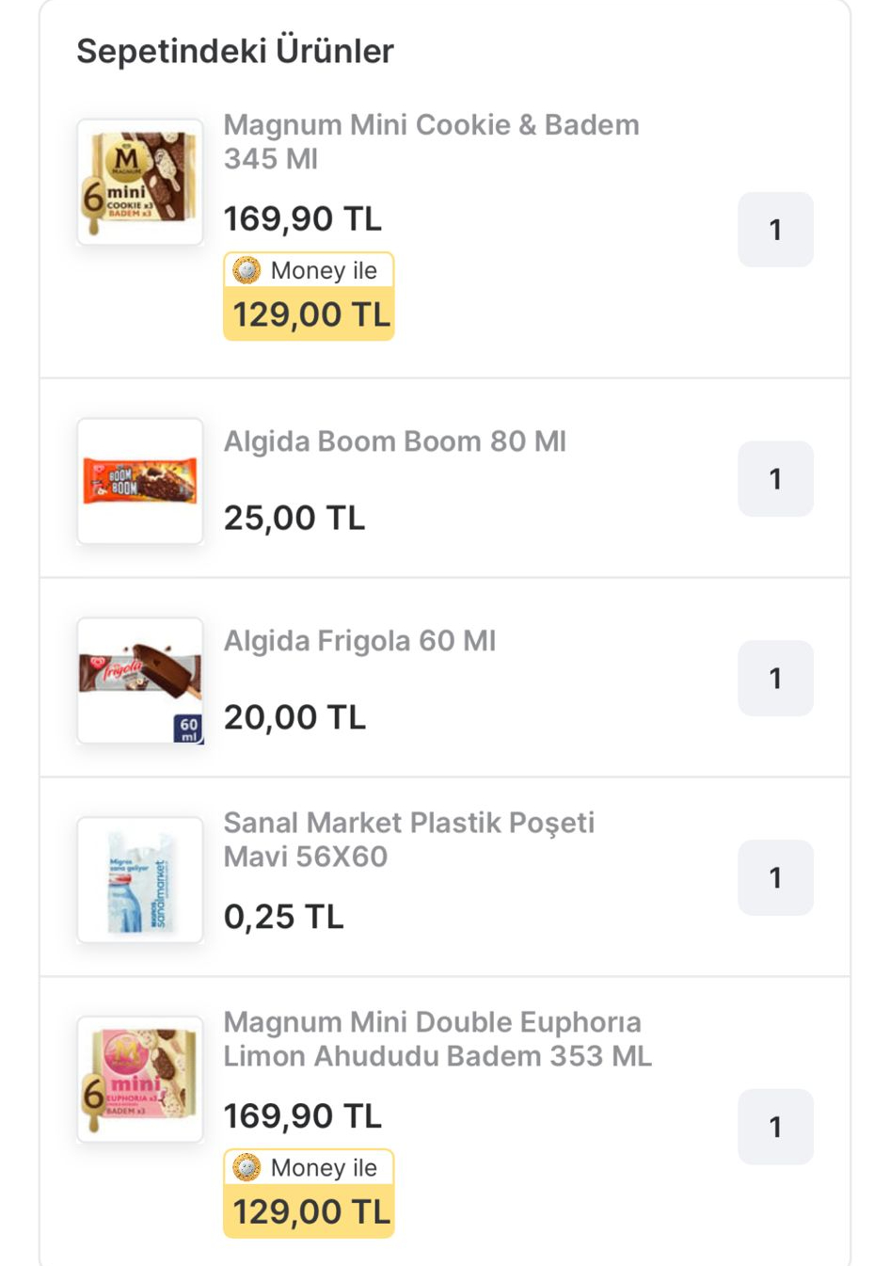Open Algida Boom Boom 80 Ml title

click(395, 441)
